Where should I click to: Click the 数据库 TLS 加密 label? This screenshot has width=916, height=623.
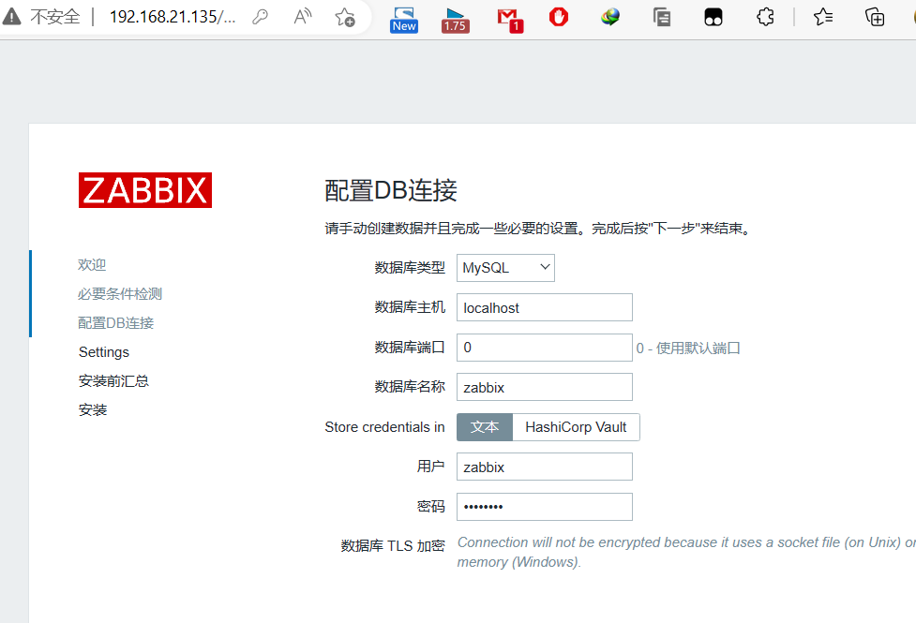(x=393, y=546)
